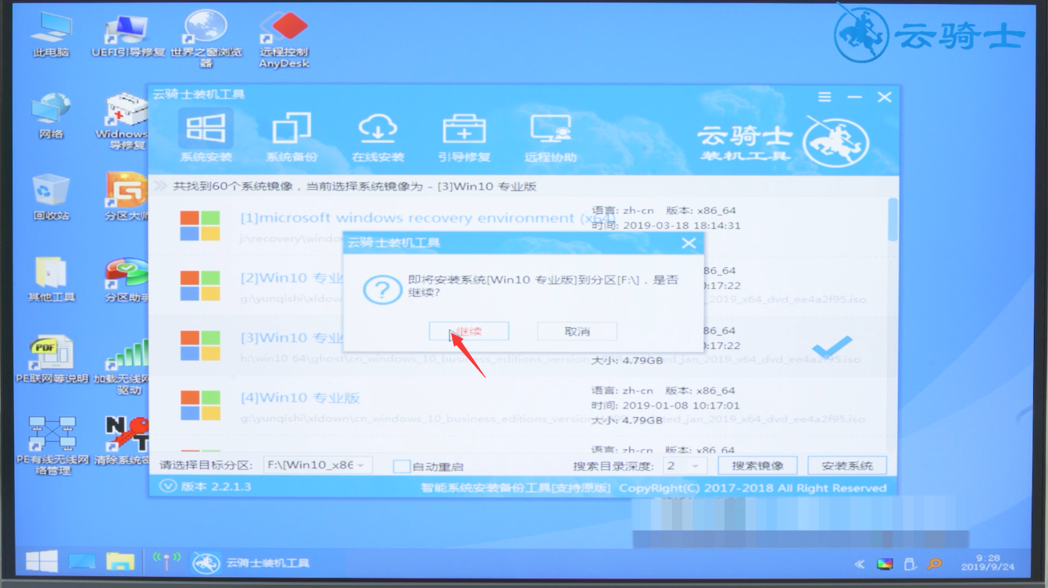Viewport: 1048px width, 588px height.
Task: Open the 其他工具 folder
Action: (x=51, y=279)
